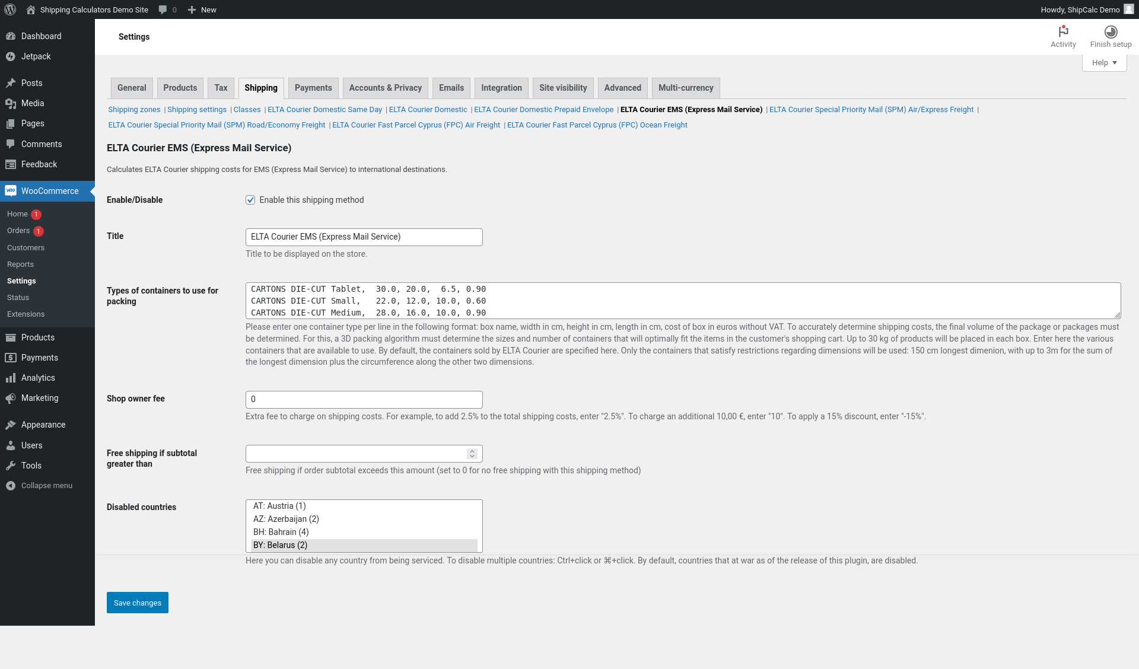Open the Shipping zones link
Screen dimensions: 1139x669
[x=134, y=110]
